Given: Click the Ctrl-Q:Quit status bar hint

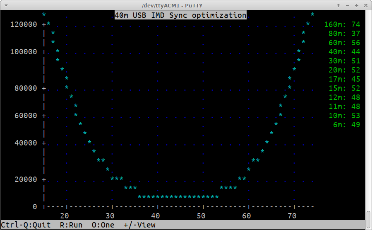Looking at the screenshot, I should (26, 225).
